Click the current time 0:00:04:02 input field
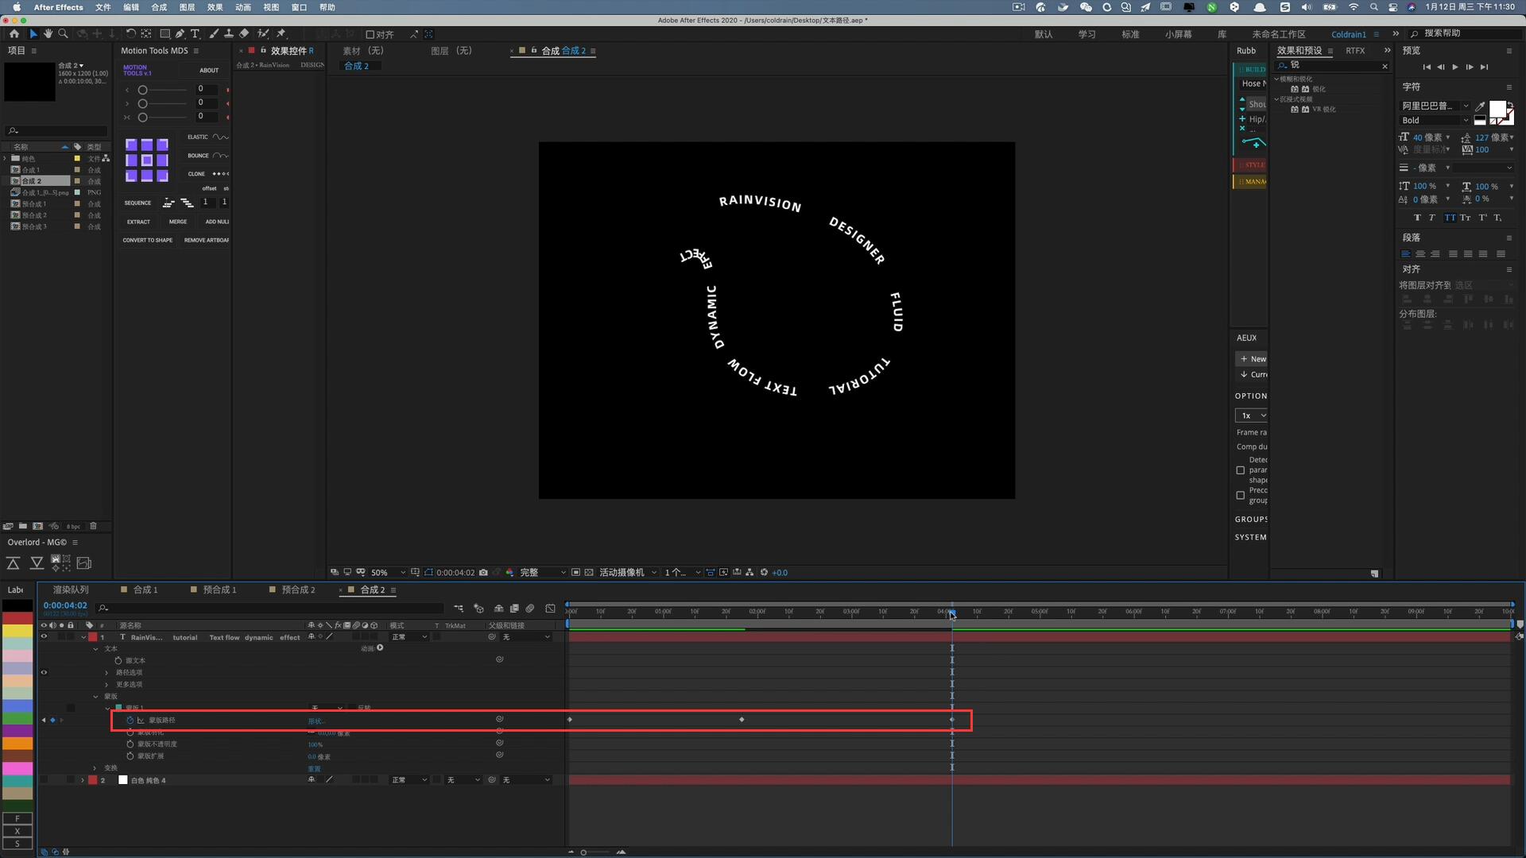Screen dimensions: 1526x858 pyautogui.click(x=65, y=605)
